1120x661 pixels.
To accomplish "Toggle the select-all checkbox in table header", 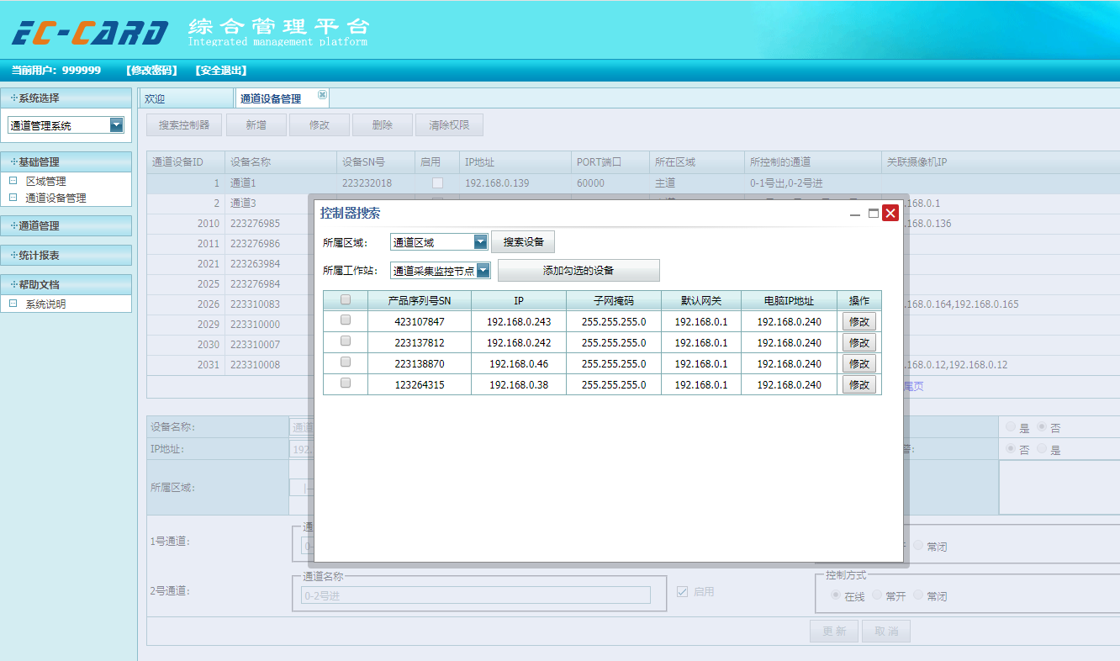I will point(346,299).
